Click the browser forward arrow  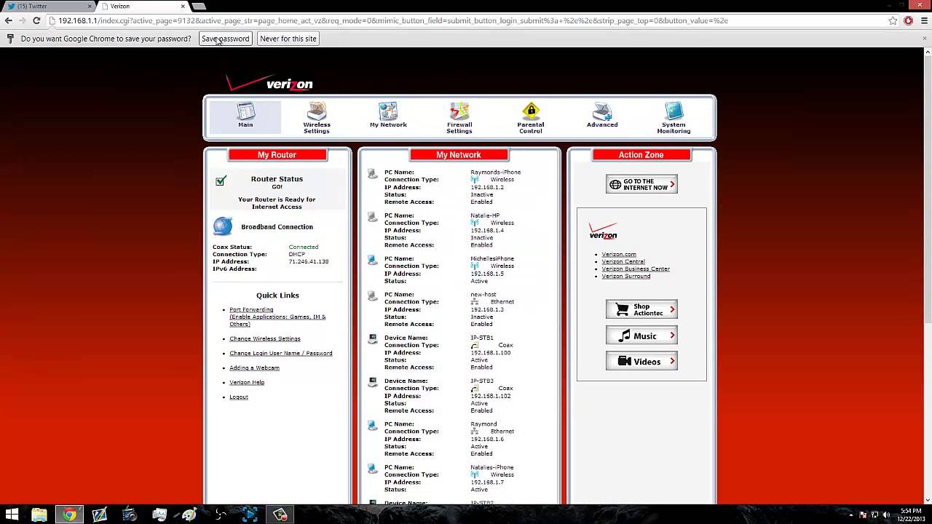[x=23, y=20]
